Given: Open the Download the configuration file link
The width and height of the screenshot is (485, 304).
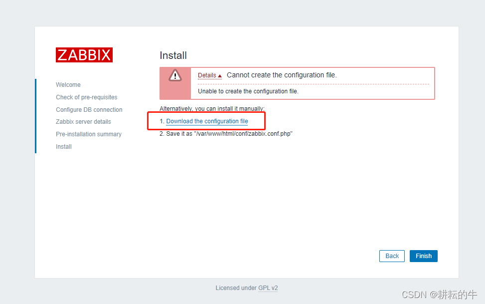Looking at the screenshot, I should 207,121.
